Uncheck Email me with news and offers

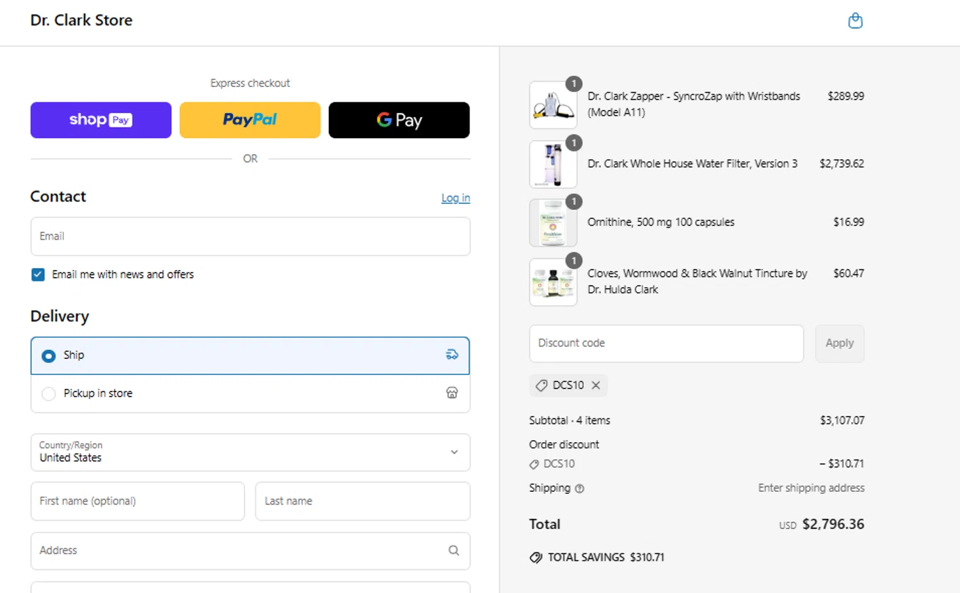(38, 274)
